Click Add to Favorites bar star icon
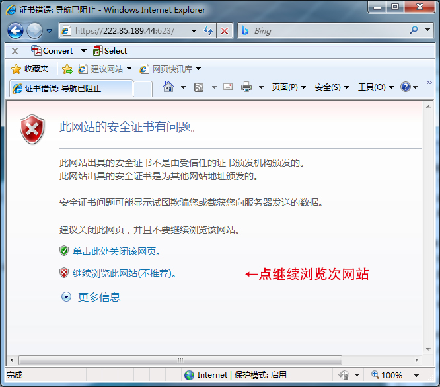 [x=67, y=69]
